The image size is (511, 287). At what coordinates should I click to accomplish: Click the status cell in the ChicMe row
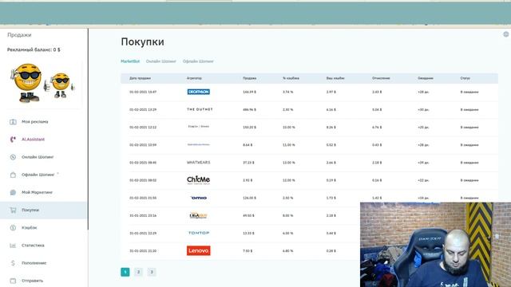[x=469, y=180]
